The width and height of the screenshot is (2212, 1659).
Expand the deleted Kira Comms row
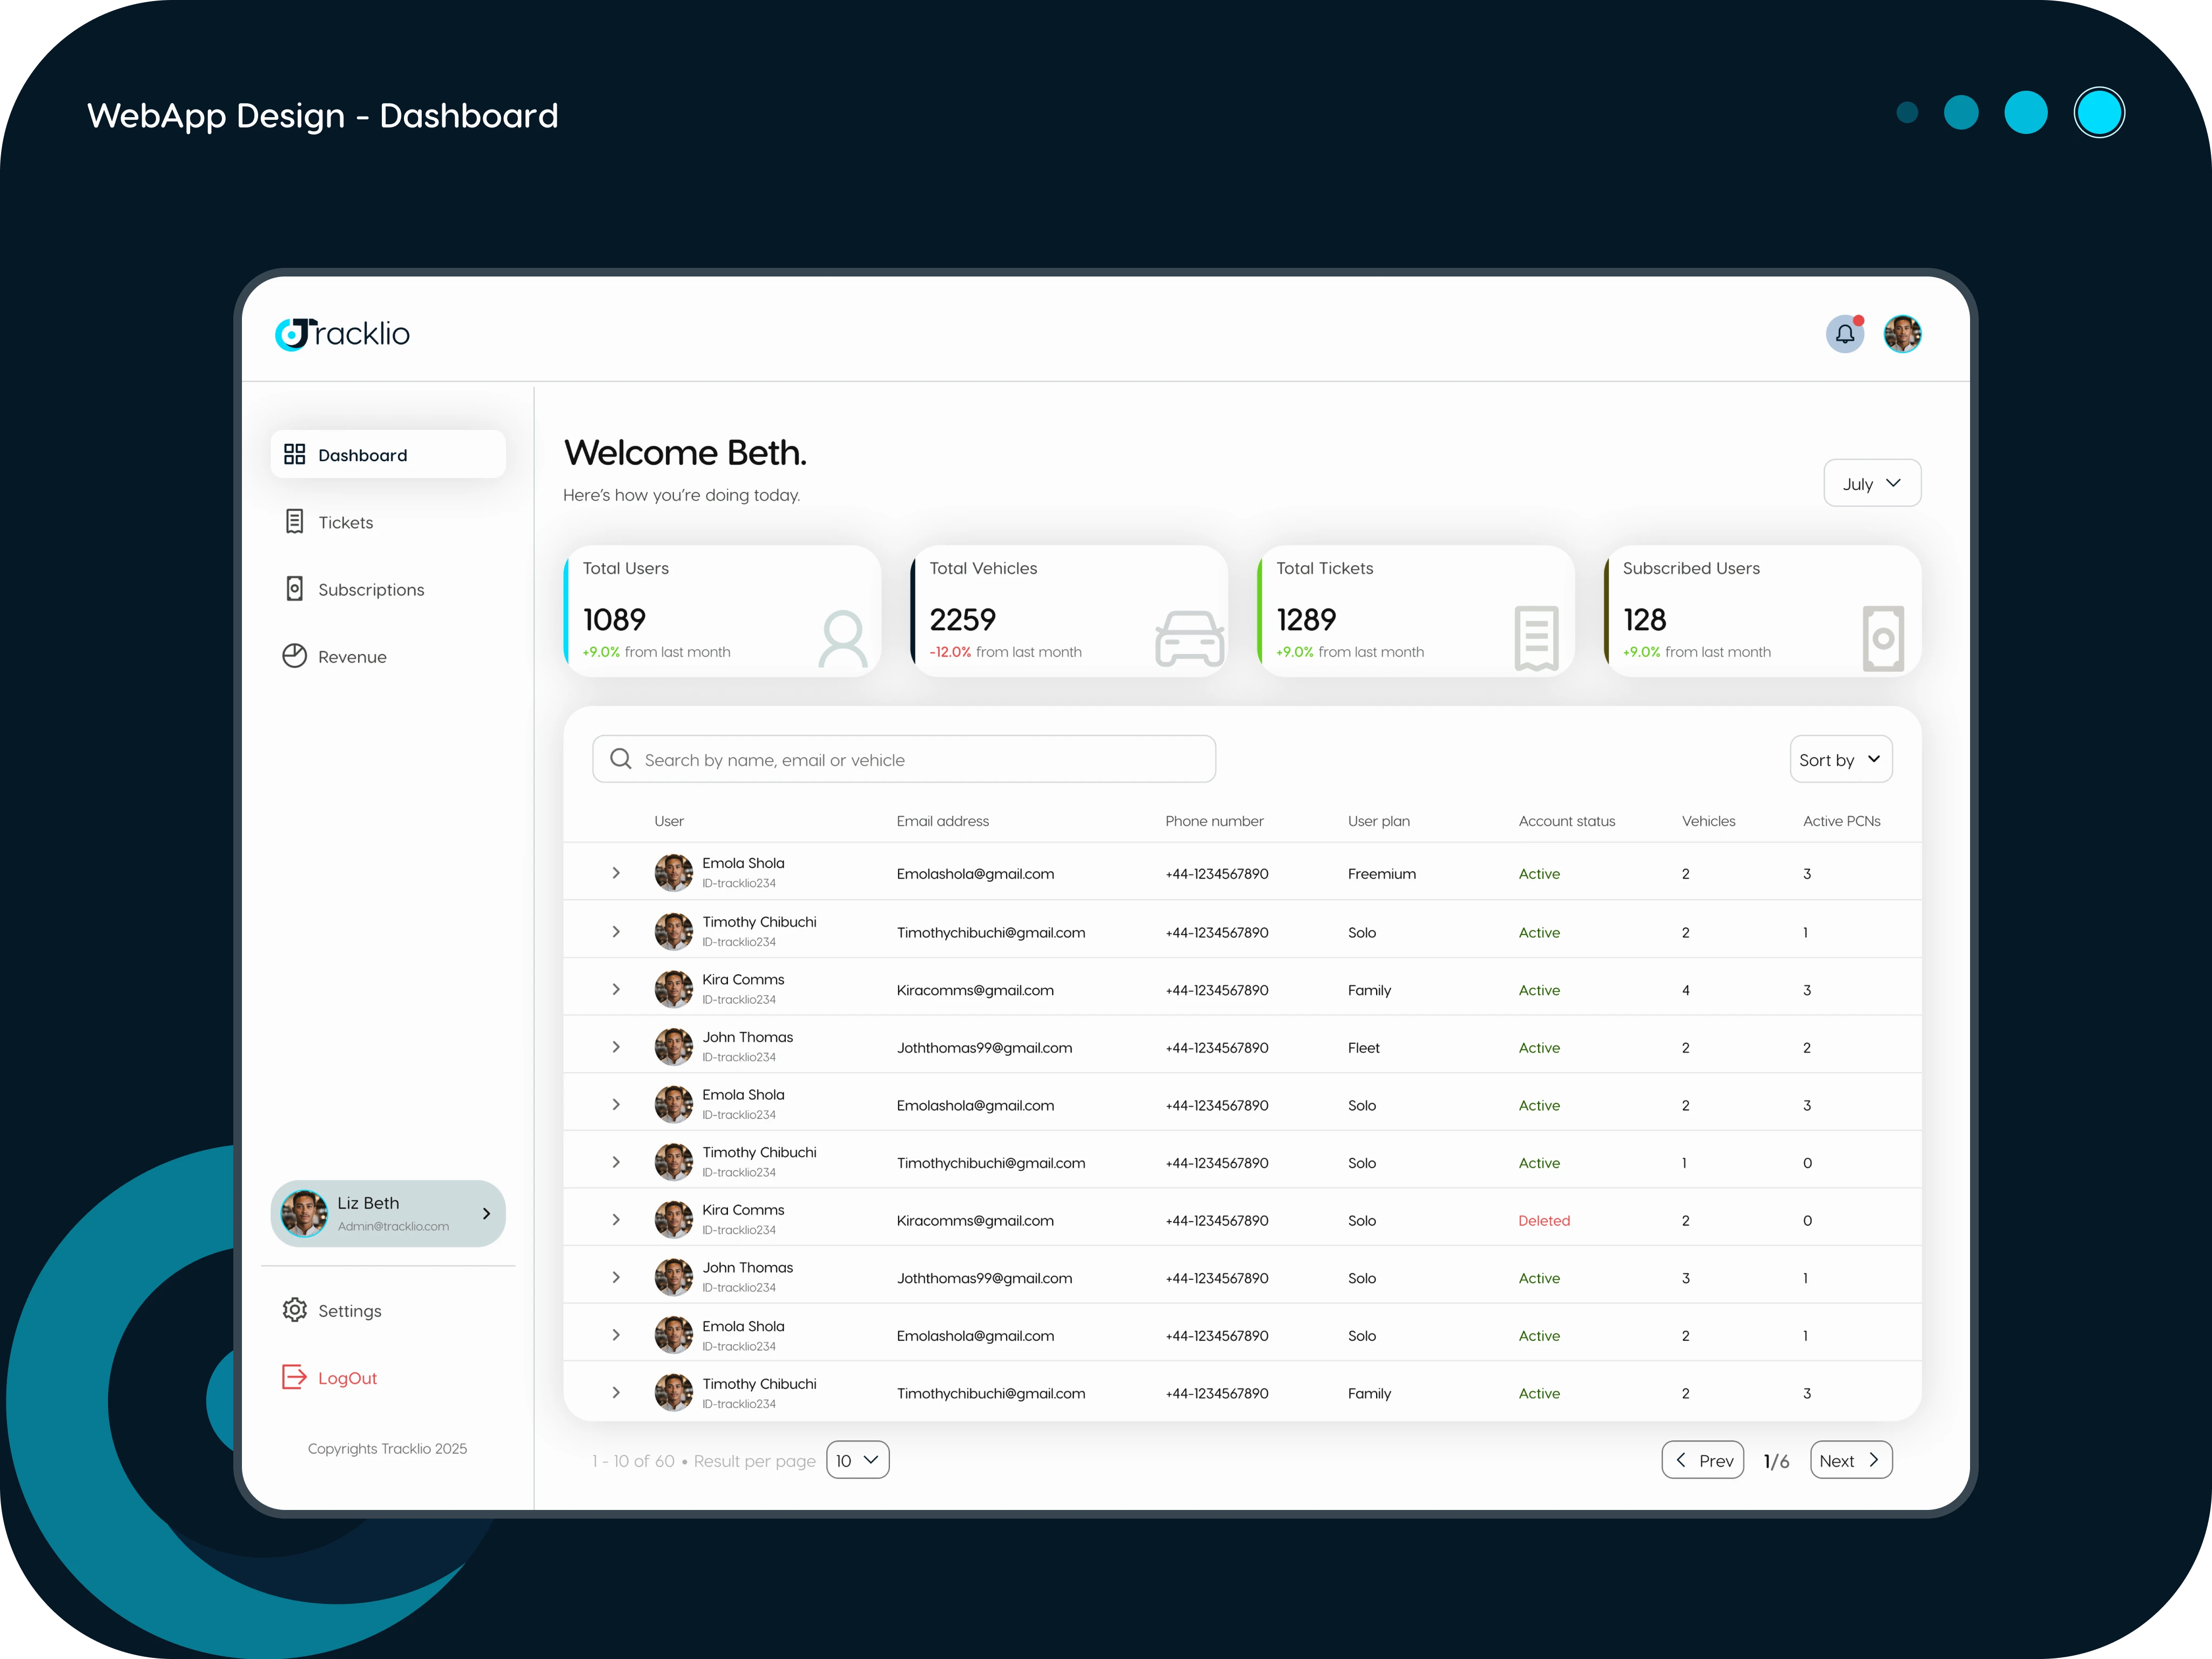coord(616,1218)
